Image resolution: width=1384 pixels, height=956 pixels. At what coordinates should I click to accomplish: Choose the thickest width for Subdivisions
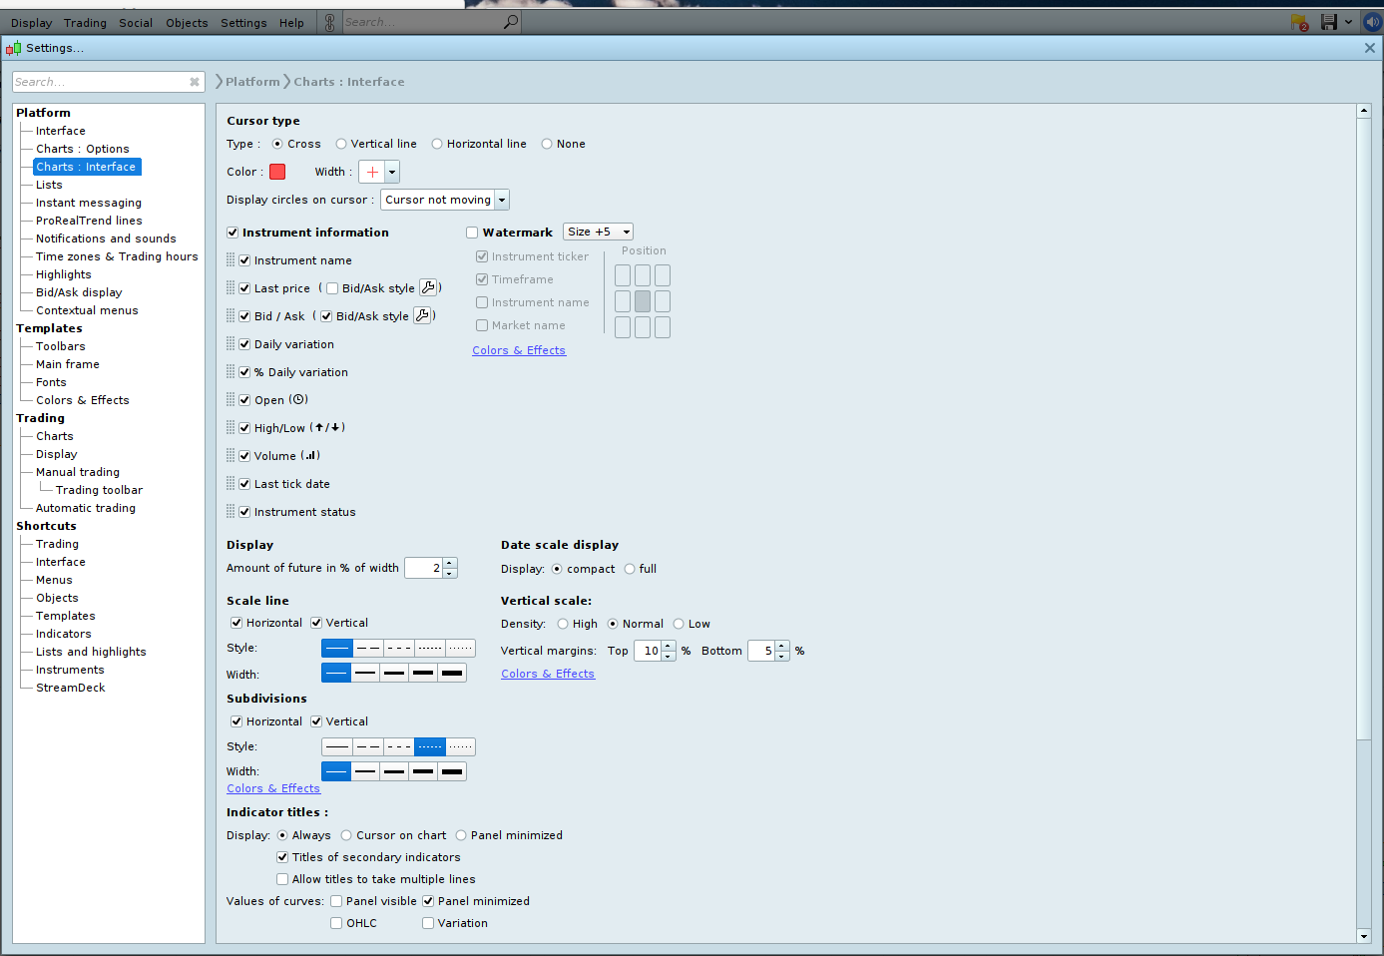(452, 771)
